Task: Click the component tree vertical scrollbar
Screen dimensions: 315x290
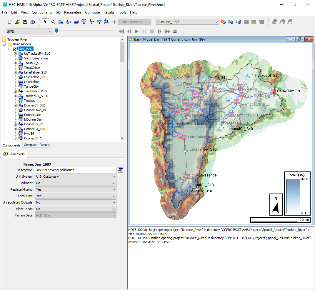Action: tap(122, 53)
